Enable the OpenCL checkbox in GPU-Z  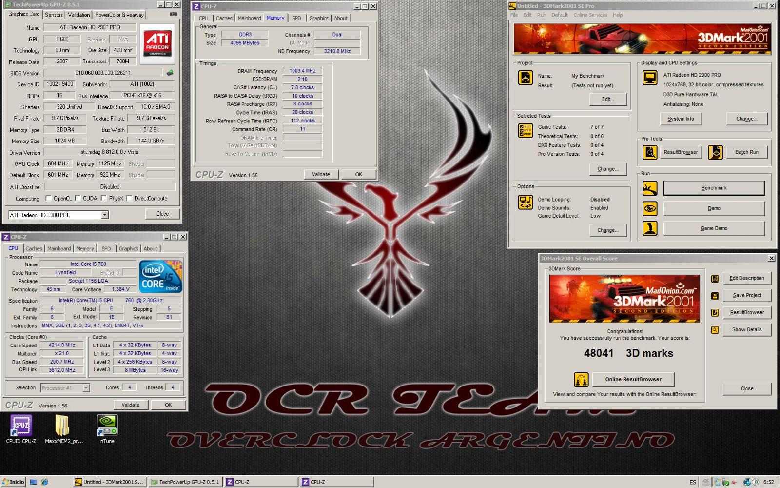pos(48,198)
